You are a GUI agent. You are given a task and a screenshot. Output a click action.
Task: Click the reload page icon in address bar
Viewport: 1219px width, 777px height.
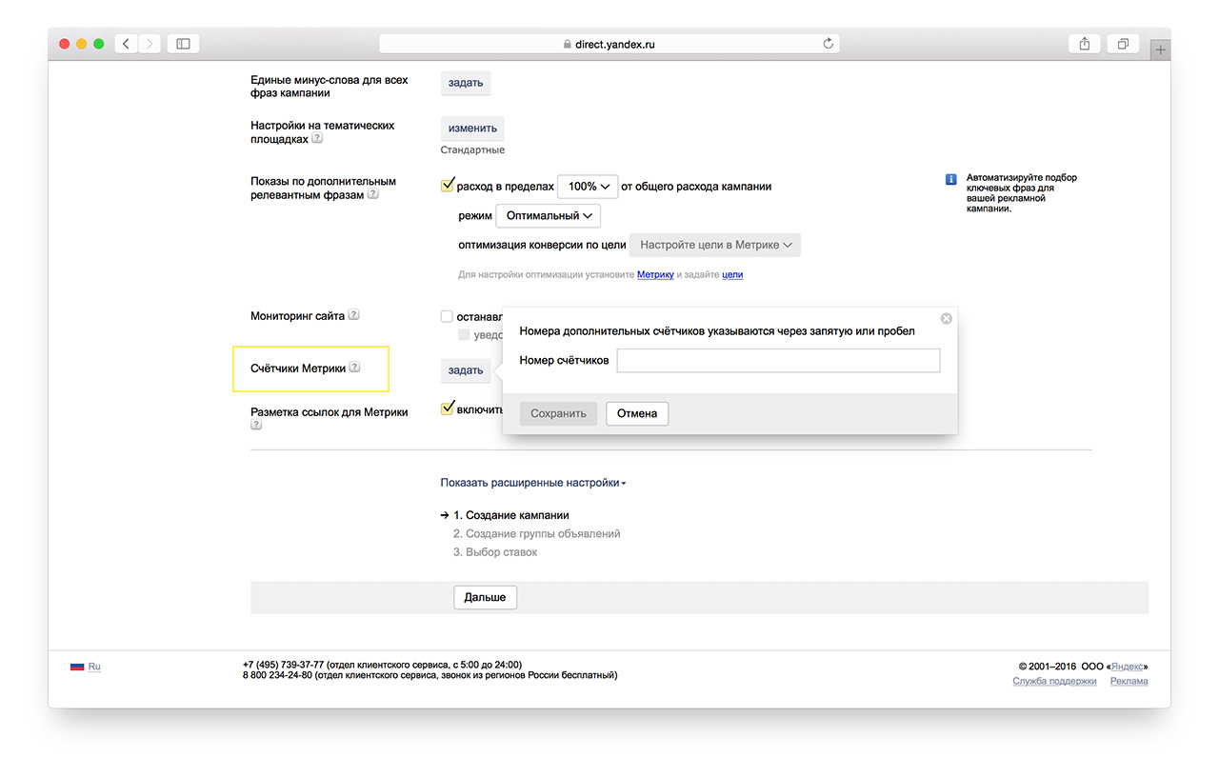pos(828,44)
